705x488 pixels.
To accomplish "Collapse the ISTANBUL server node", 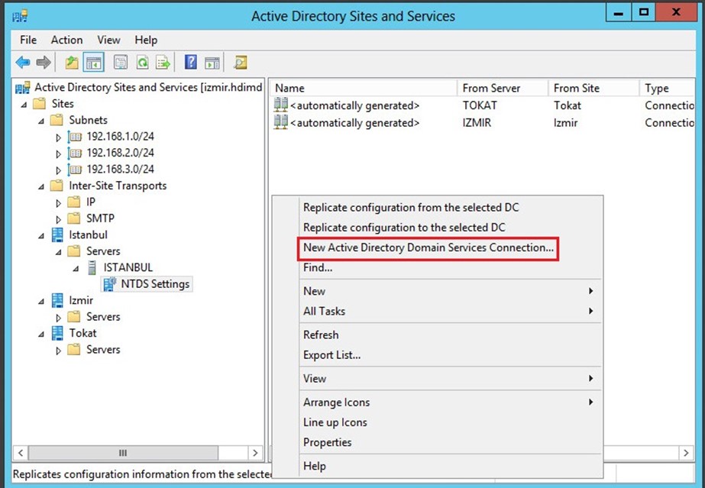I will (76, 268).
